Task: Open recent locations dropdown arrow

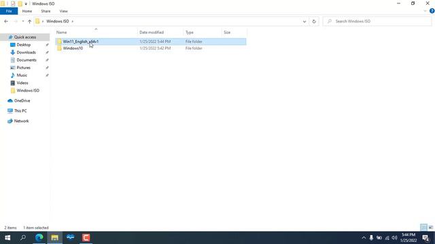Action: (22, 21)
